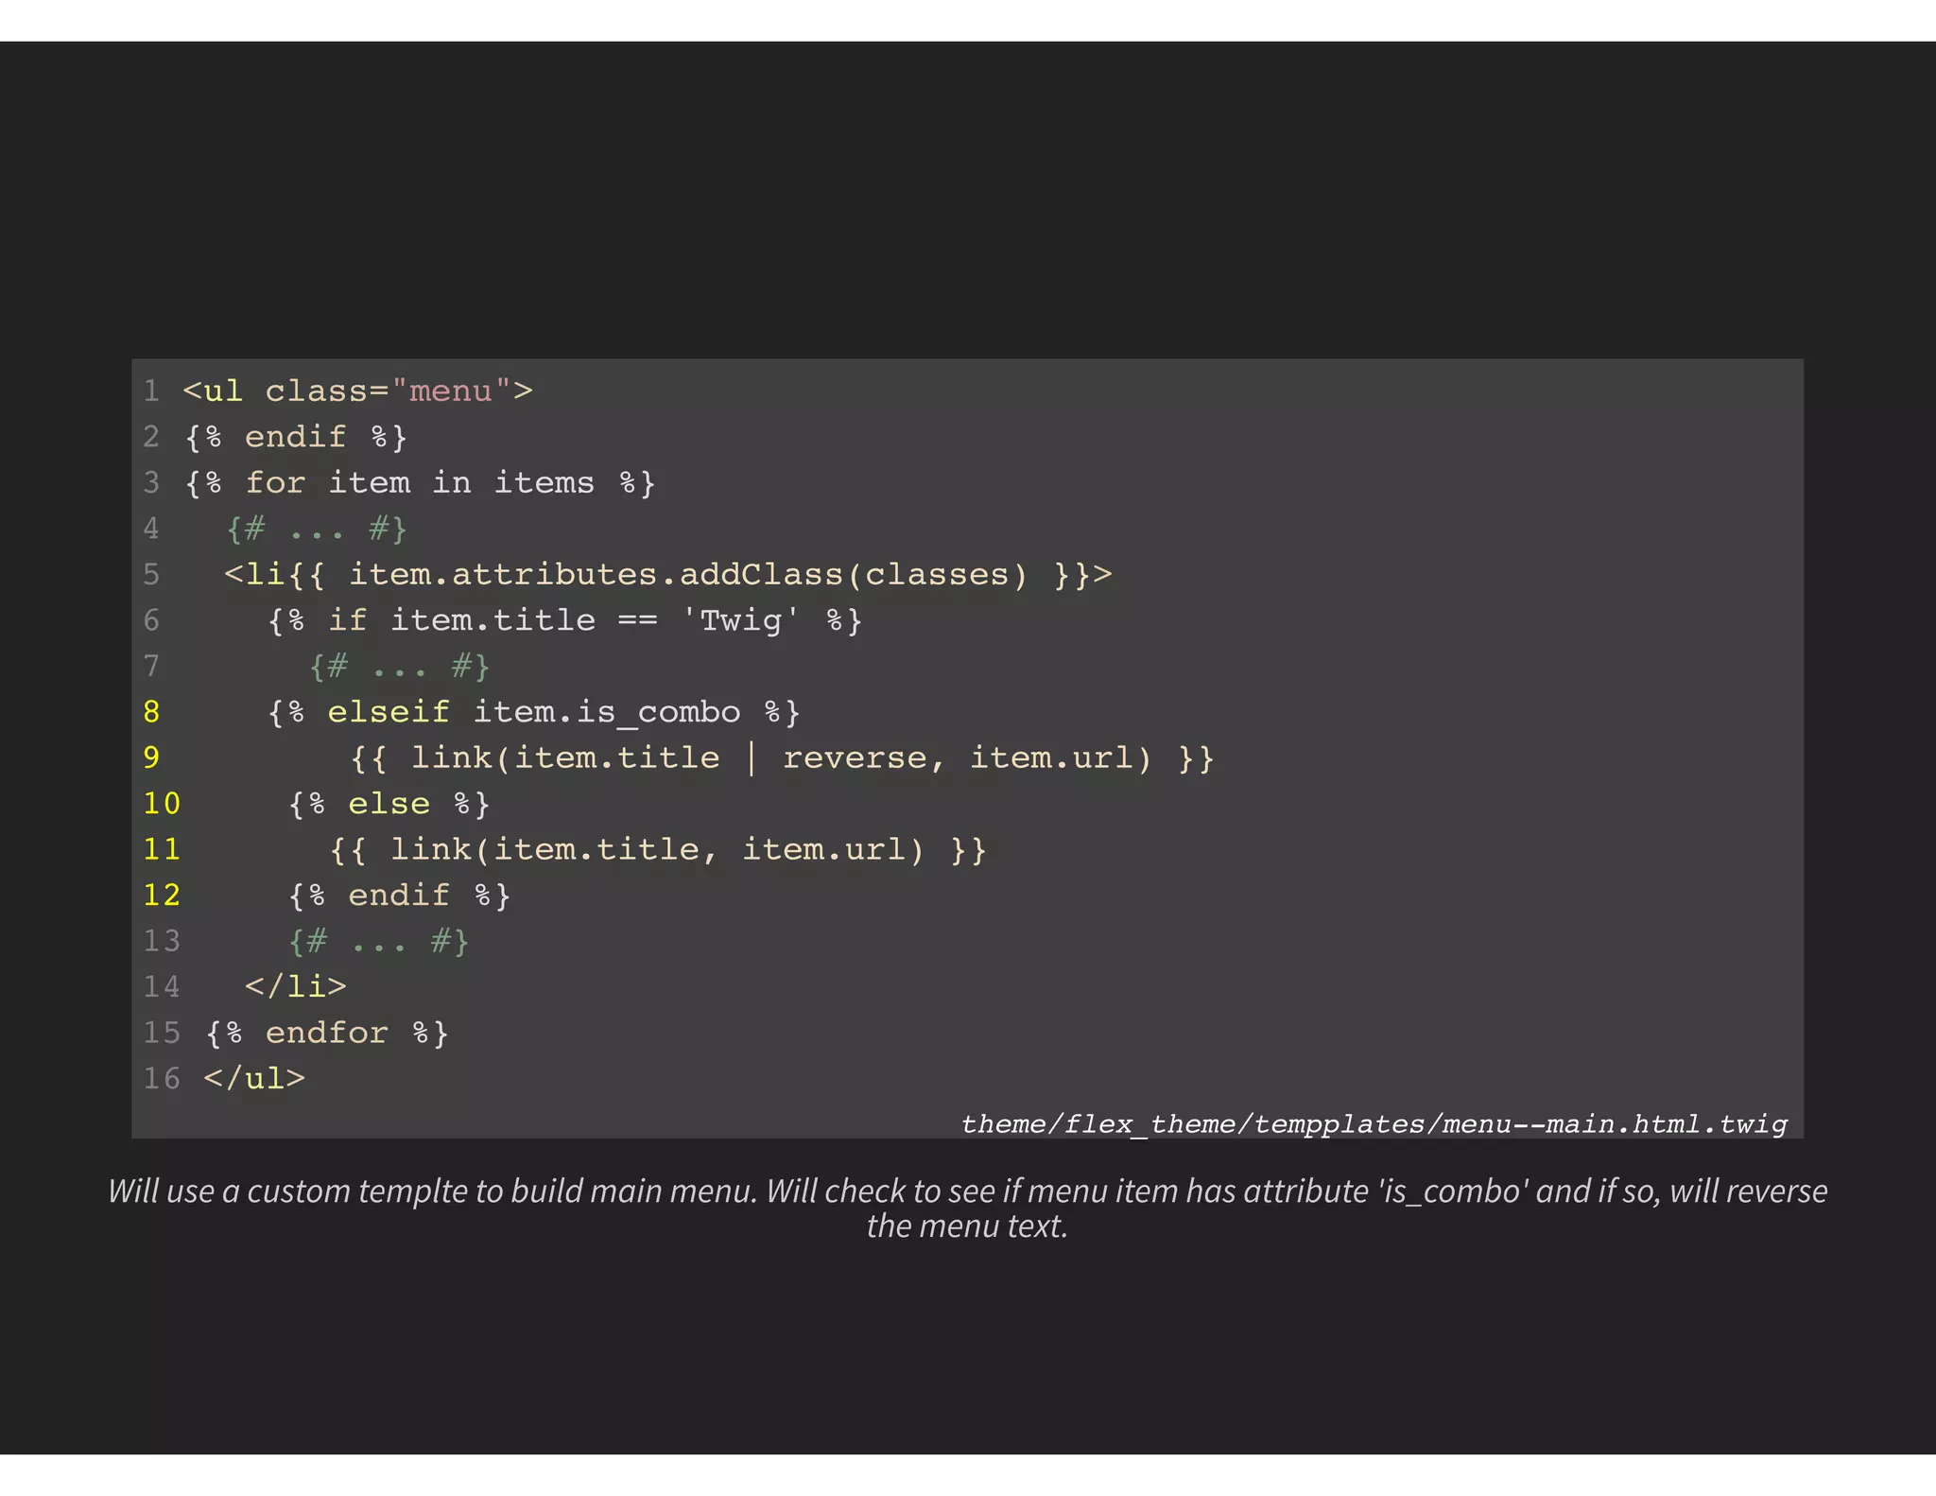Click the comment '{# ... #}' on line 7
Viewport: 1936px width, 1496px height.
coord(399,666)
